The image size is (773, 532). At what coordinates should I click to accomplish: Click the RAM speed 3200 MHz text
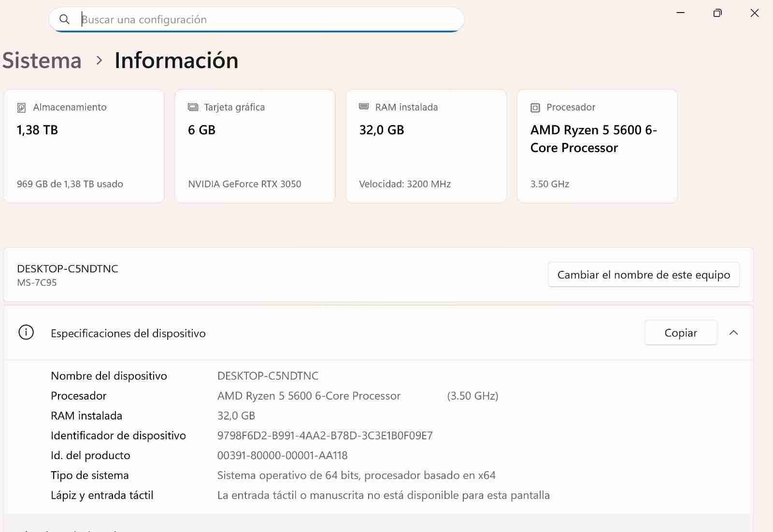coord(405,184)
